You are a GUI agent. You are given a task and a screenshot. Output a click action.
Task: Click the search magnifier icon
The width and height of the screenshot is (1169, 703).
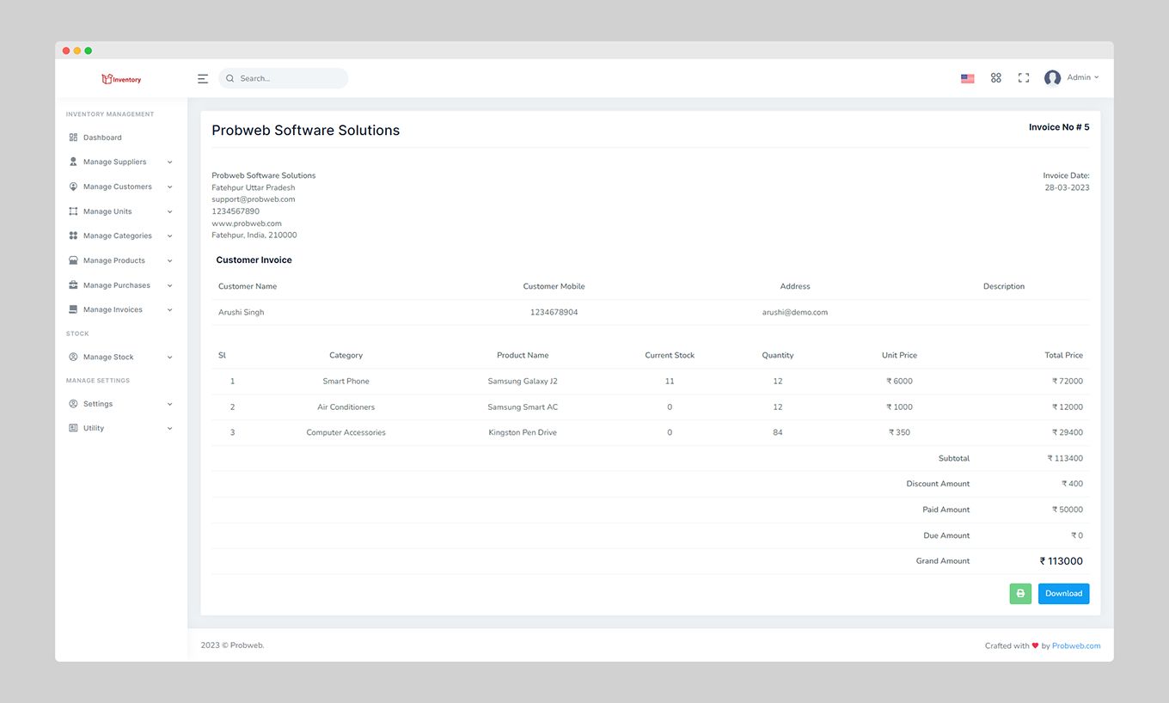tap(230, 78)
